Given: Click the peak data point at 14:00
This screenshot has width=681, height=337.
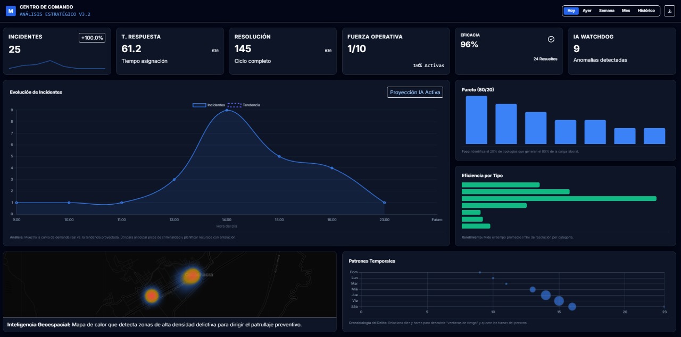Looking at the screenshot, I should point(227,110).
